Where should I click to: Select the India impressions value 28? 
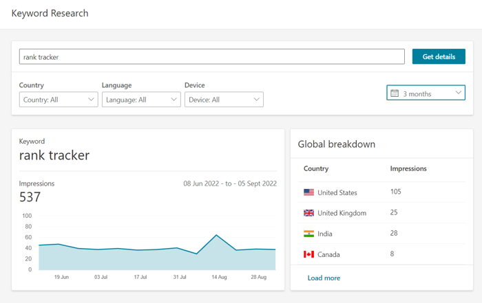point(395,234)
